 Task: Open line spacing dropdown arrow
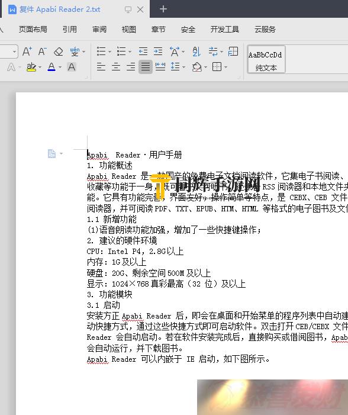click(x=183, y=67)
